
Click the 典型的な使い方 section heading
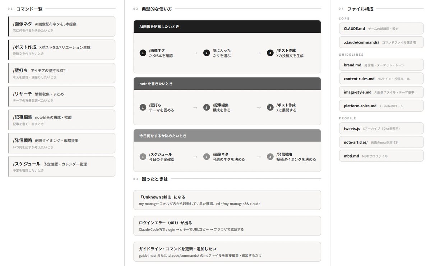point(157,9)
